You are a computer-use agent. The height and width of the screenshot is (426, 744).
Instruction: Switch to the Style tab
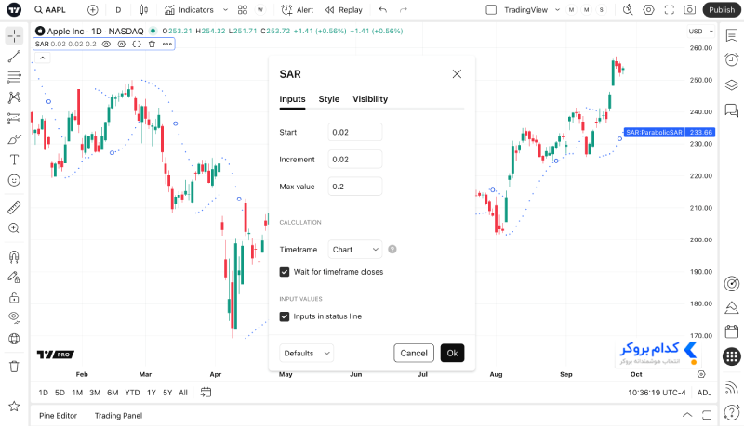[329, 99]
